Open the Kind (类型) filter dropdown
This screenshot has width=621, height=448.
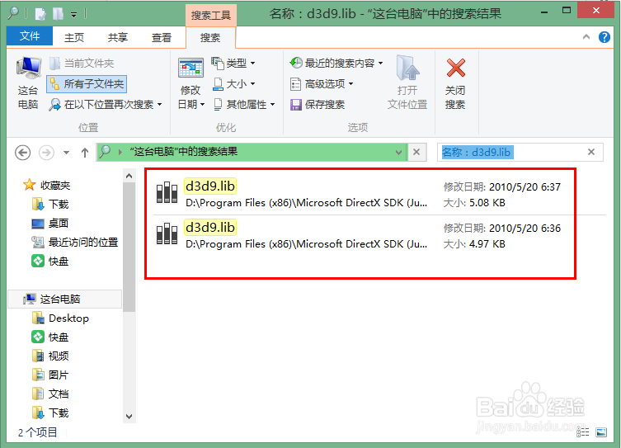coord(233,63)
